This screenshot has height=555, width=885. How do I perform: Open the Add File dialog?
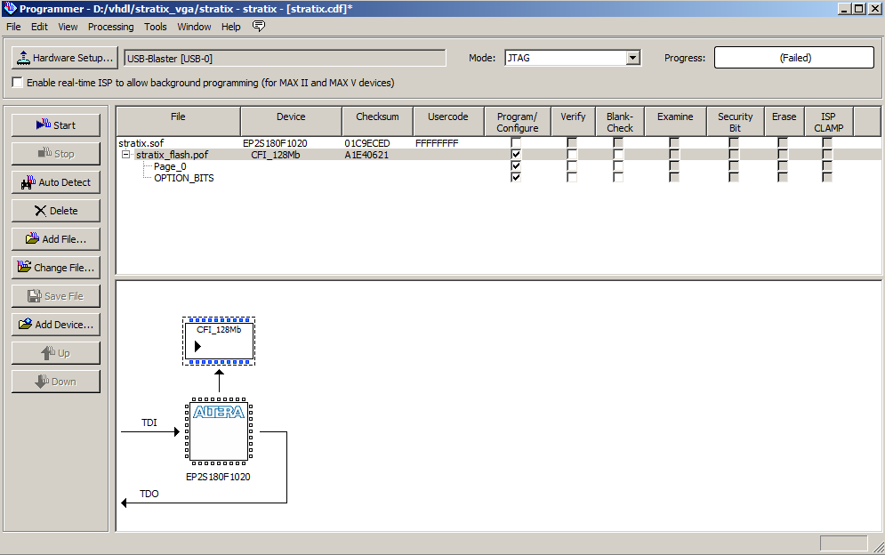coord(56,239)
